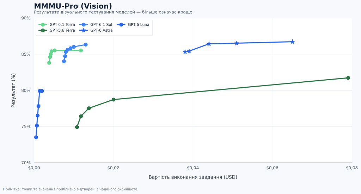Select the rightmost GPT-6 Luna point at 80%
The image size is (361, 194).
click(x=42, y=91)
